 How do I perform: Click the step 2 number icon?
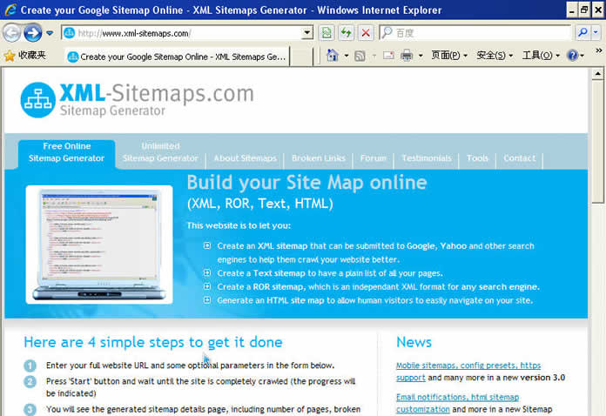pyautogui.click(x=30, y=381)
